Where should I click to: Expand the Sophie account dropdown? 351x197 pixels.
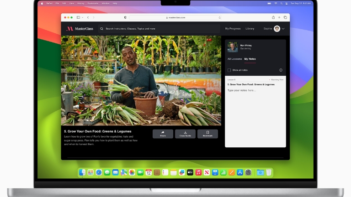[283, 29]
